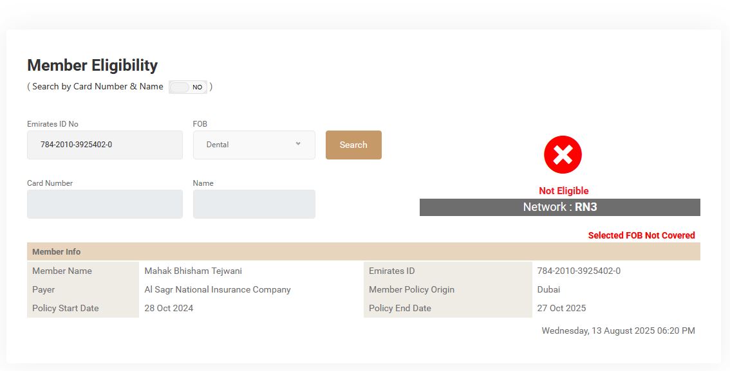Click the Not Eligible status text
Image resolution: width=730 pixels, height=371 pixels.
(x=563, y=191)
